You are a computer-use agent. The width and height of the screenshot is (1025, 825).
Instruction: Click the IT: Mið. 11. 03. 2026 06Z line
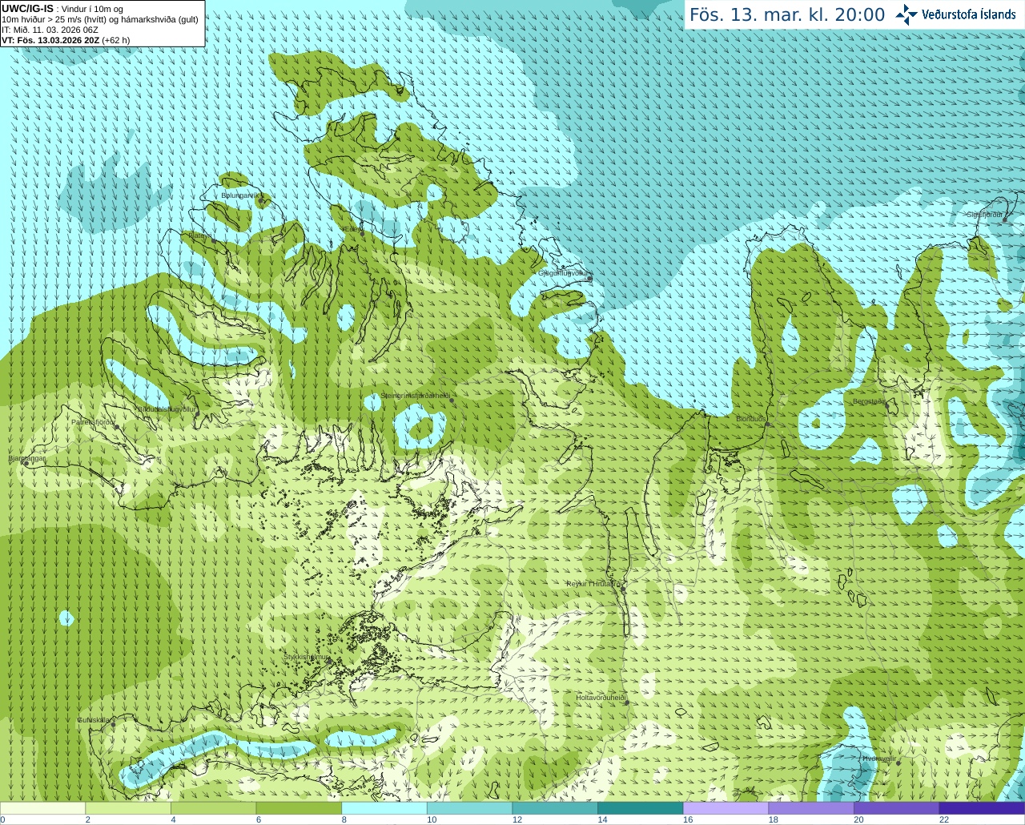50,30
